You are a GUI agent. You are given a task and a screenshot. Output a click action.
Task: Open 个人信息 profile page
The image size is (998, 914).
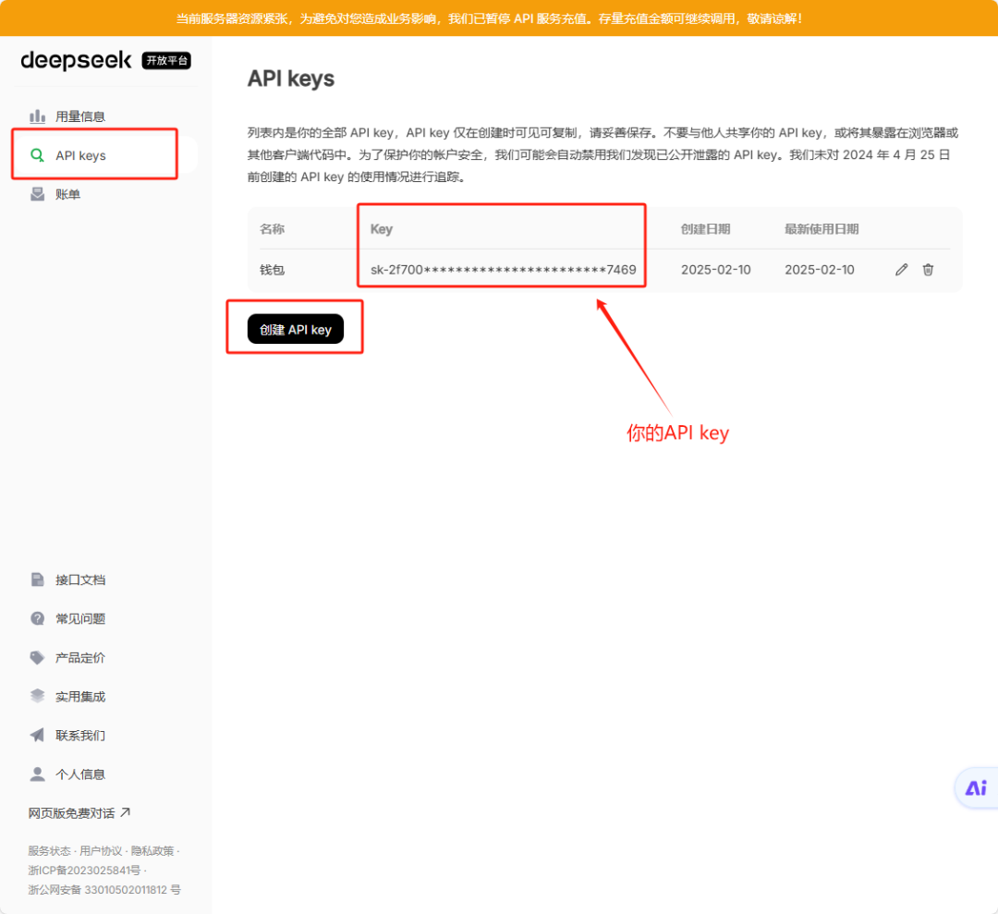click(x=80, y=774)
